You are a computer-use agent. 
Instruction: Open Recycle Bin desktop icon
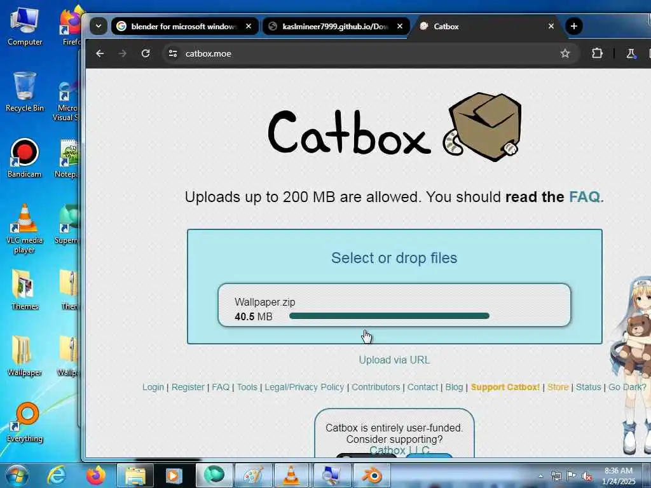pyautogui.click(x=25, y=92)
